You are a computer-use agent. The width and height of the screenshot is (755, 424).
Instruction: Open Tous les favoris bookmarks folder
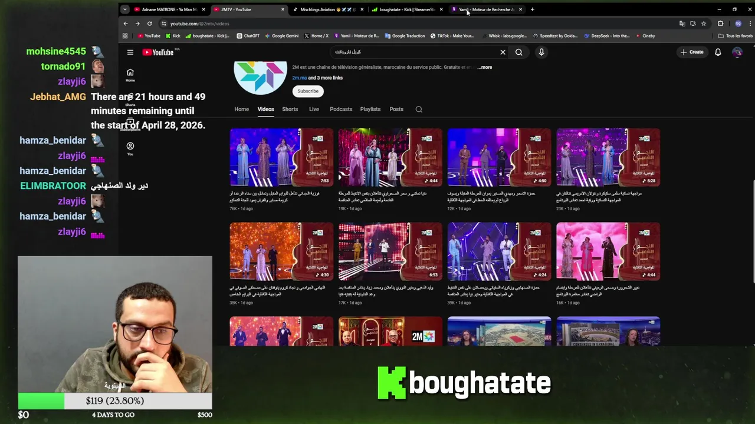click(735, 36)
